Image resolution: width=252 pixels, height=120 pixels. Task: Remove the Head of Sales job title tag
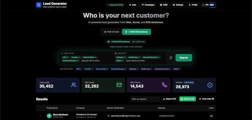pos(95,57)
